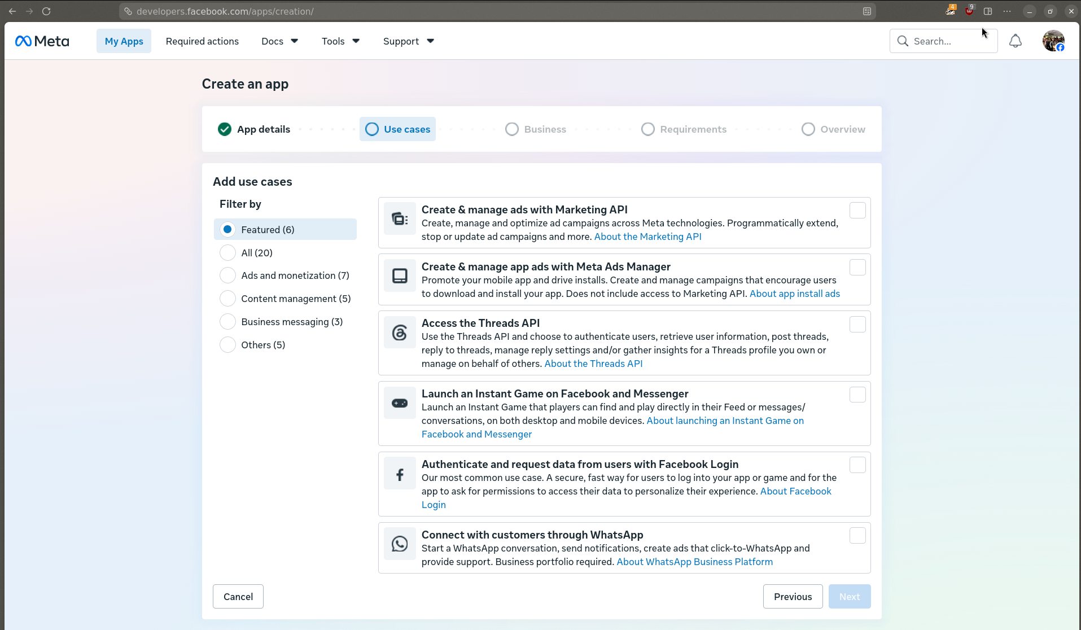Click the Instant Game controller icon
Viewport: 1081px width, 630px height.
pyautogui.click(x=400, y=403)
